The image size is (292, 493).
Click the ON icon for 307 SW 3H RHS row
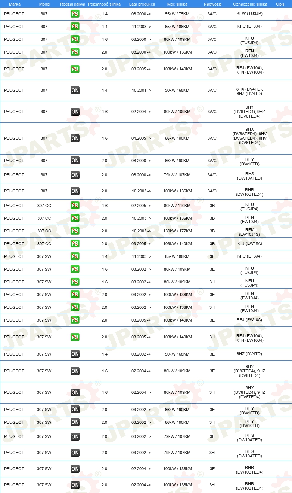click(x=75, y=453)
